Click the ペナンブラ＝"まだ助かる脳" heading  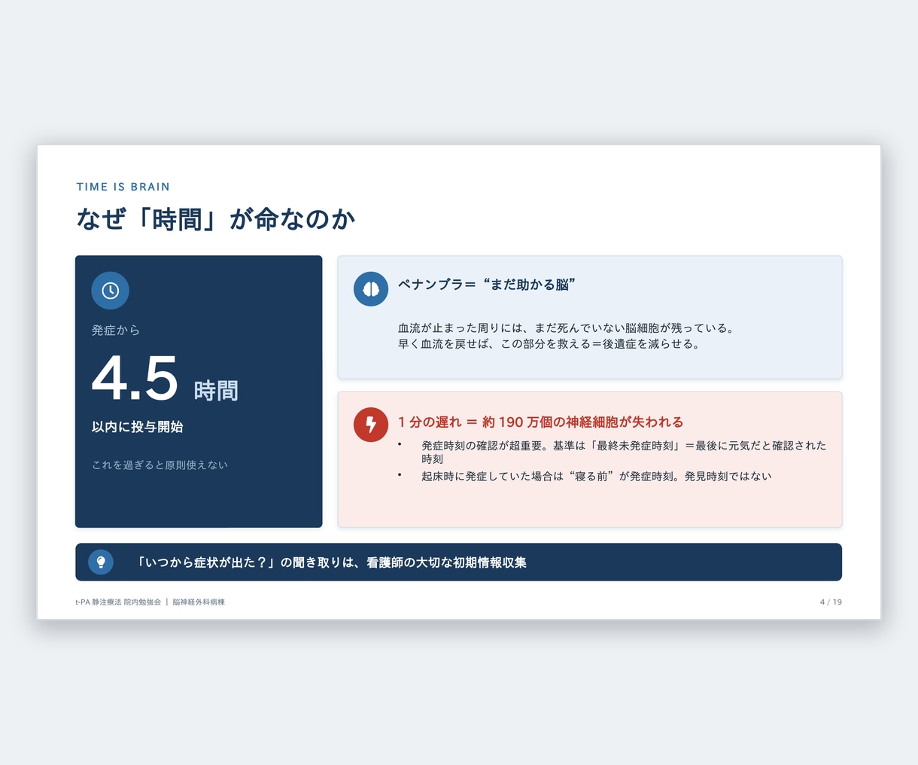pyautogui.click(x=487, y=285)
